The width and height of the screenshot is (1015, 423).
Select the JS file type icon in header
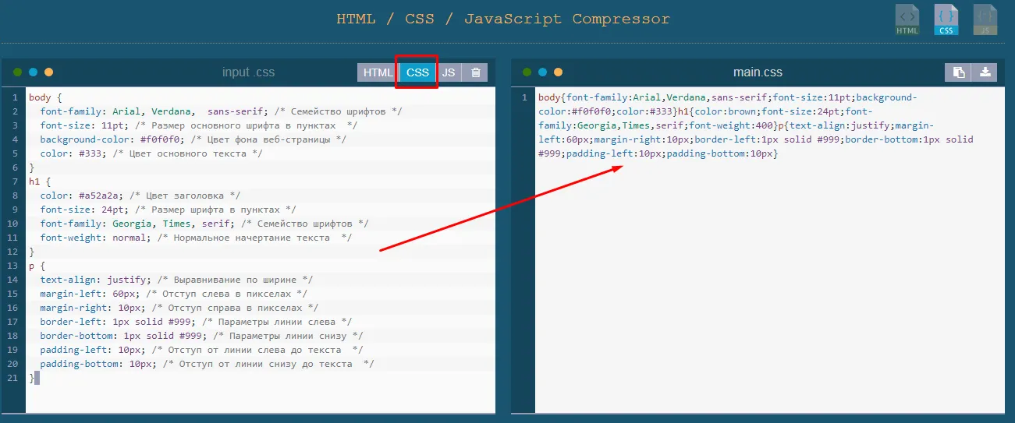pos(985,20)
